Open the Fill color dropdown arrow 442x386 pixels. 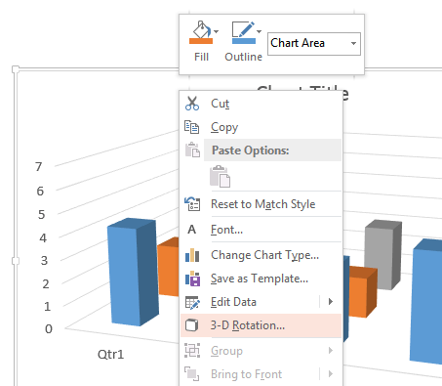[x=217, y=31]
